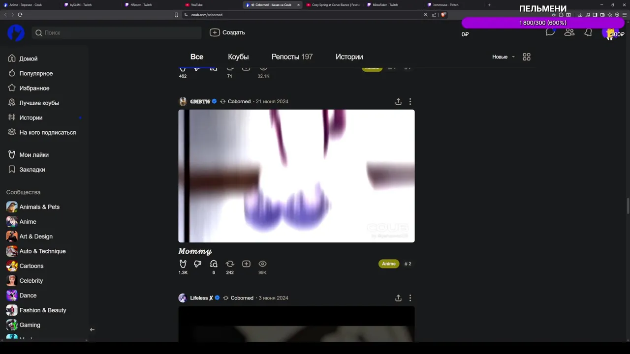
Task: Open the Auto & Technique community
Action: 42,251
